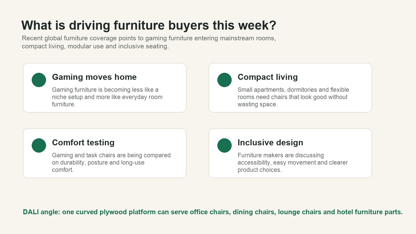Click "product choices." in Inclusive design card
Screen dimensions: 416x234
(x=259, y=170)
